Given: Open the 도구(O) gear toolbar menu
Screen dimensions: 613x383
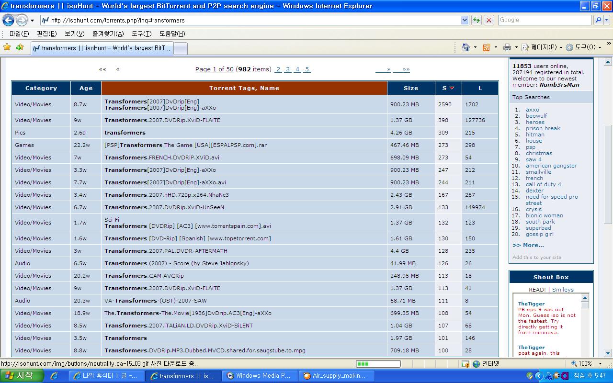Looking at the screenshot, I should (x=583, y=47).
